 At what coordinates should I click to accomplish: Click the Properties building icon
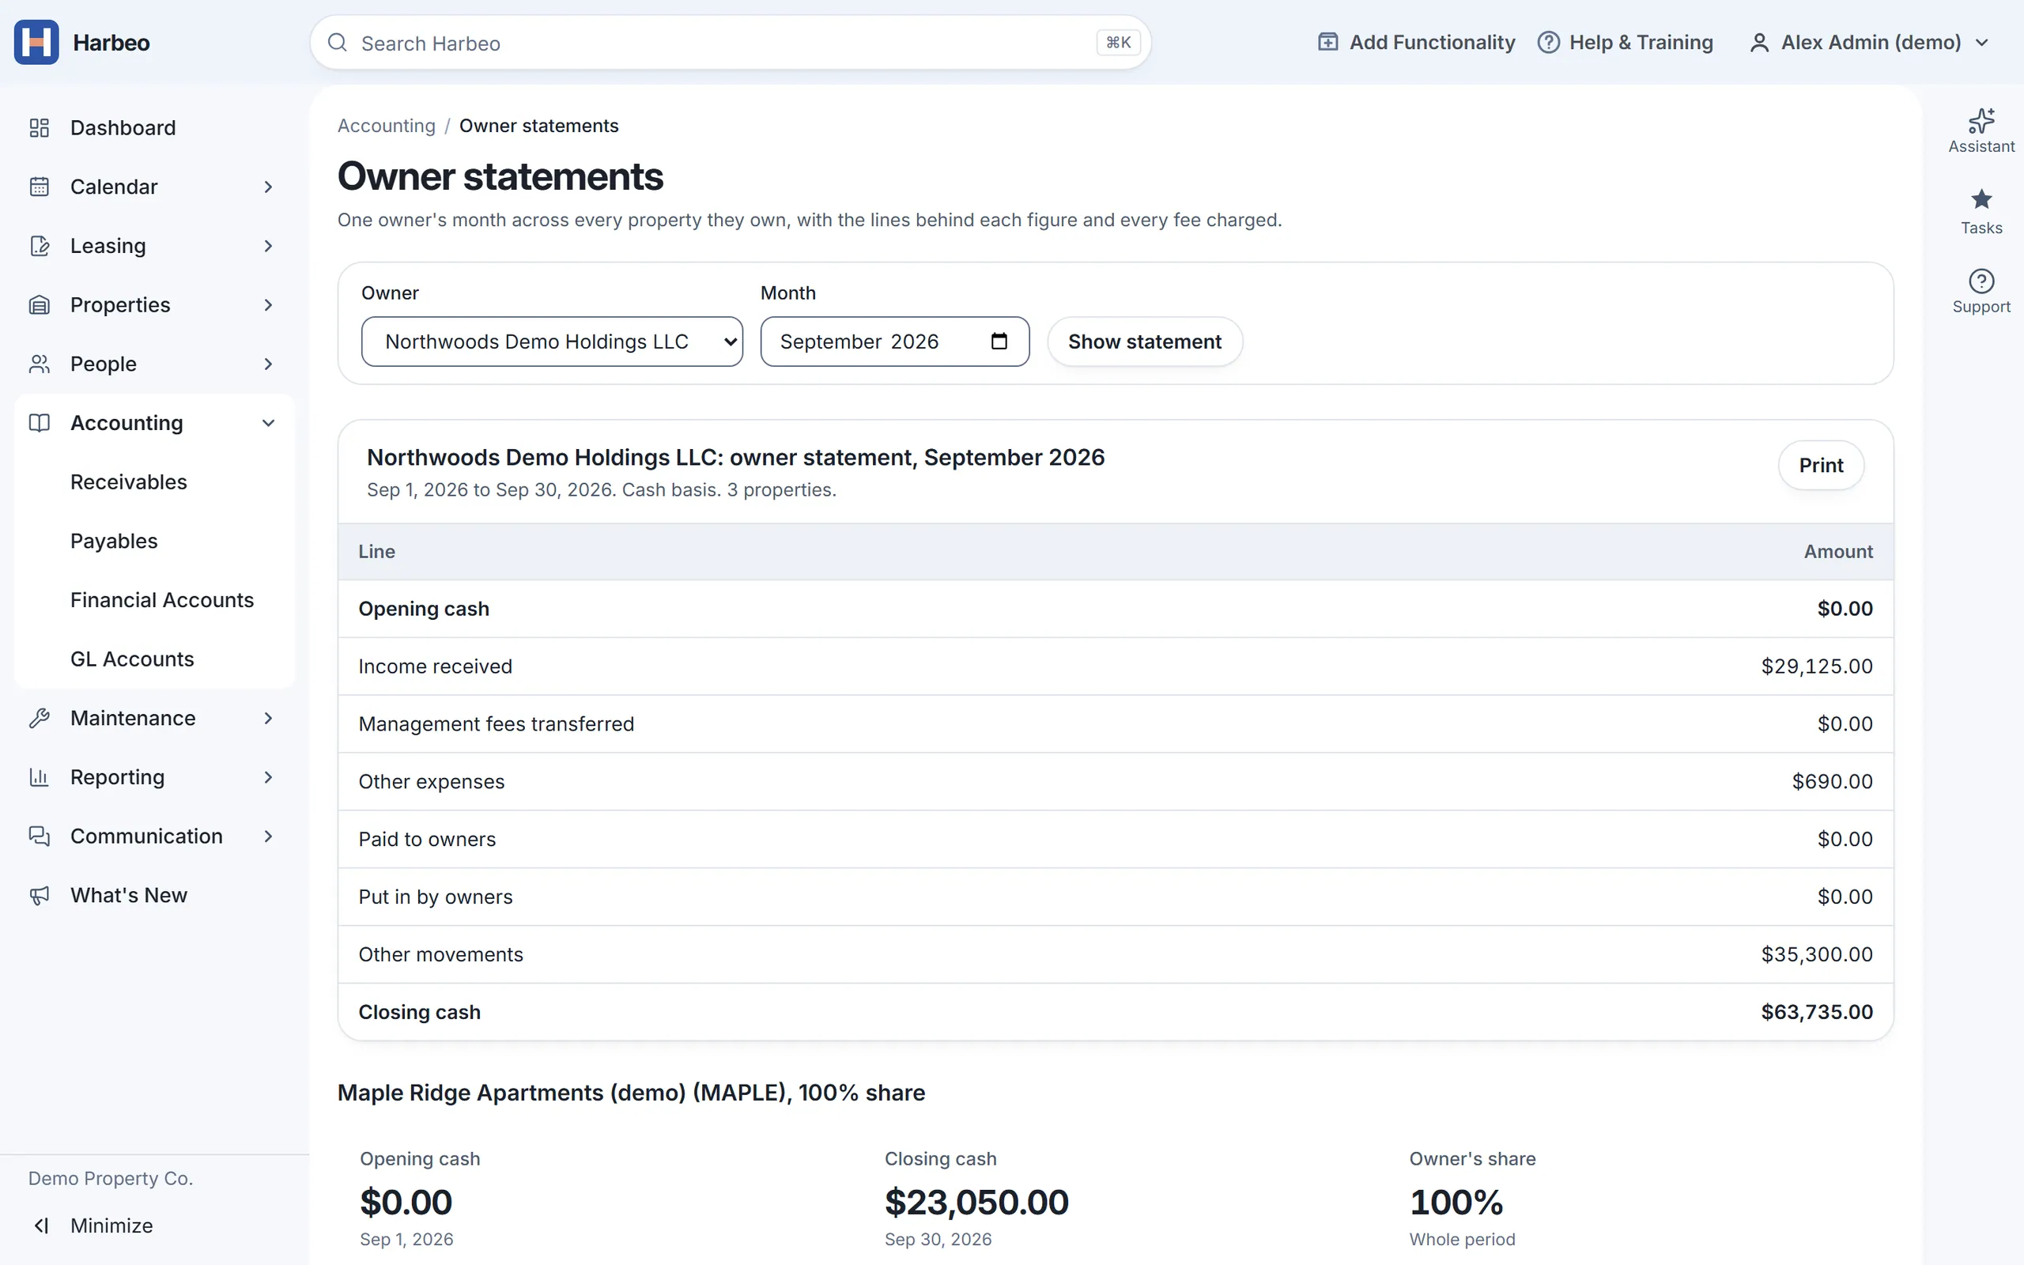coord(40,304)
